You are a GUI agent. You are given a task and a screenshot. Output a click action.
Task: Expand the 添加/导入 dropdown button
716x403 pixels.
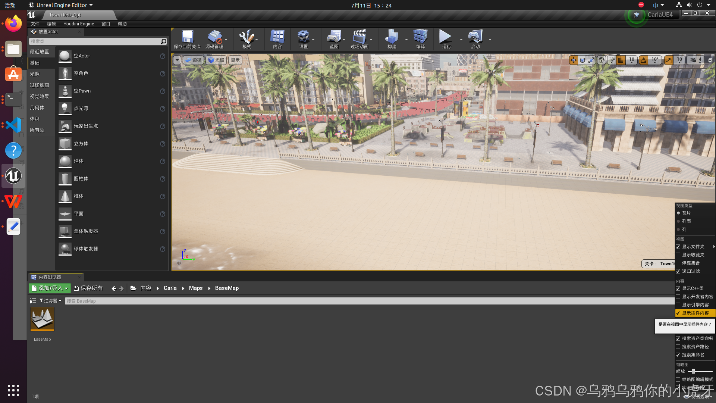[x=50, y=288]
